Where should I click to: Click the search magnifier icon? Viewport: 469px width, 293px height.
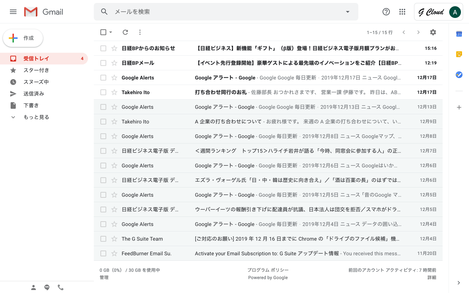tap(104, 12)
